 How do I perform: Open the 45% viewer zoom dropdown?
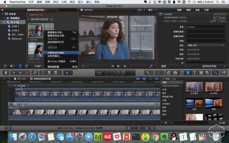141,10
